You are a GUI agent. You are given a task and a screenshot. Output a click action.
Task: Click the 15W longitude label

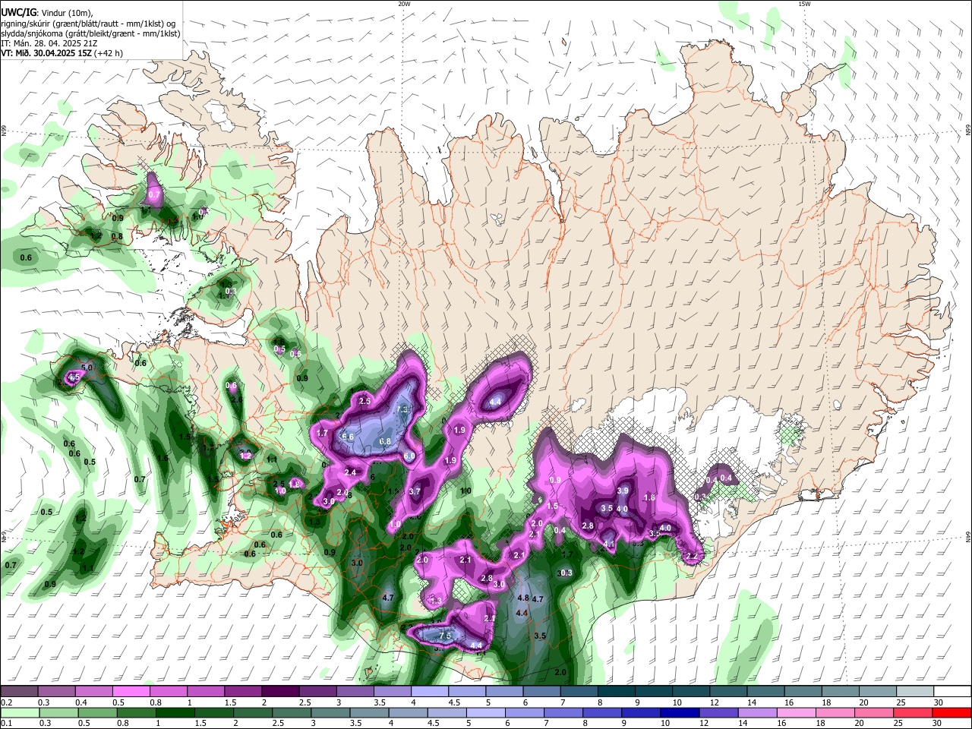pos(804,4)
